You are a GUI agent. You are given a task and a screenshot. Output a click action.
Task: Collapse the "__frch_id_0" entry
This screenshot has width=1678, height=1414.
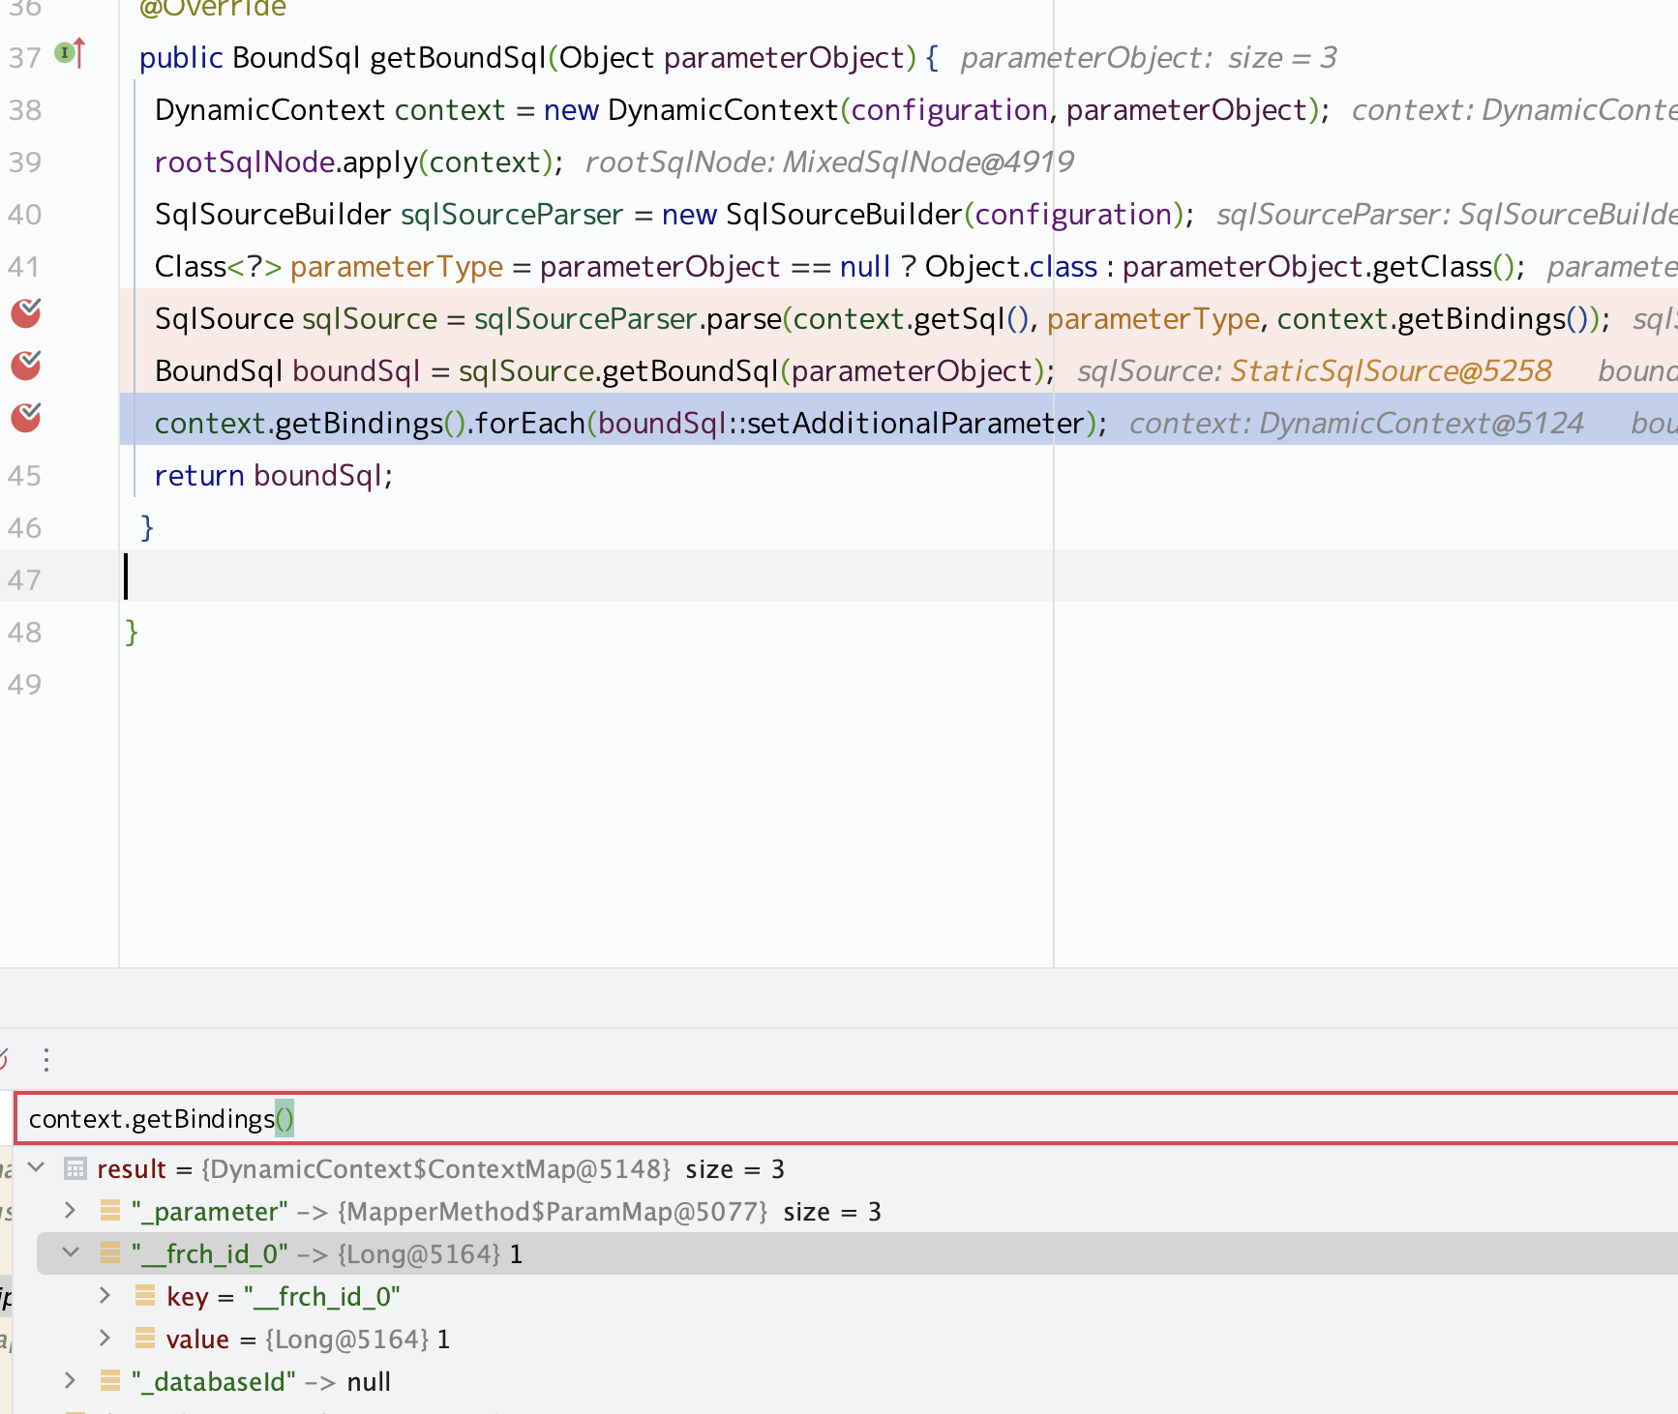[x=70, y=1253]
